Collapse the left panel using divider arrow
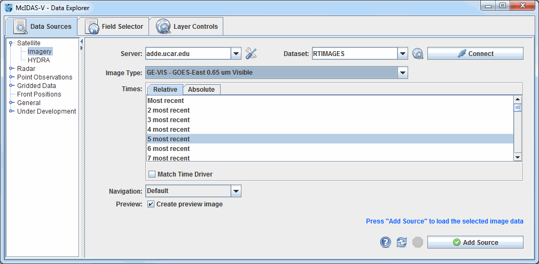 [x=82, y=42]
